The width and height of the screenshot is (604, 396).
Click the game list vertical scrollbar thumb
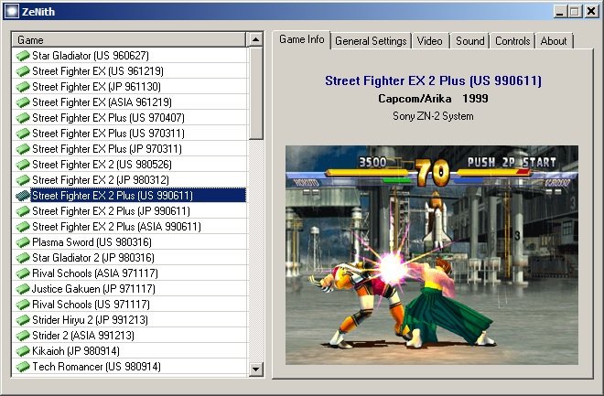pyautogui.click(x=256, y=91)
